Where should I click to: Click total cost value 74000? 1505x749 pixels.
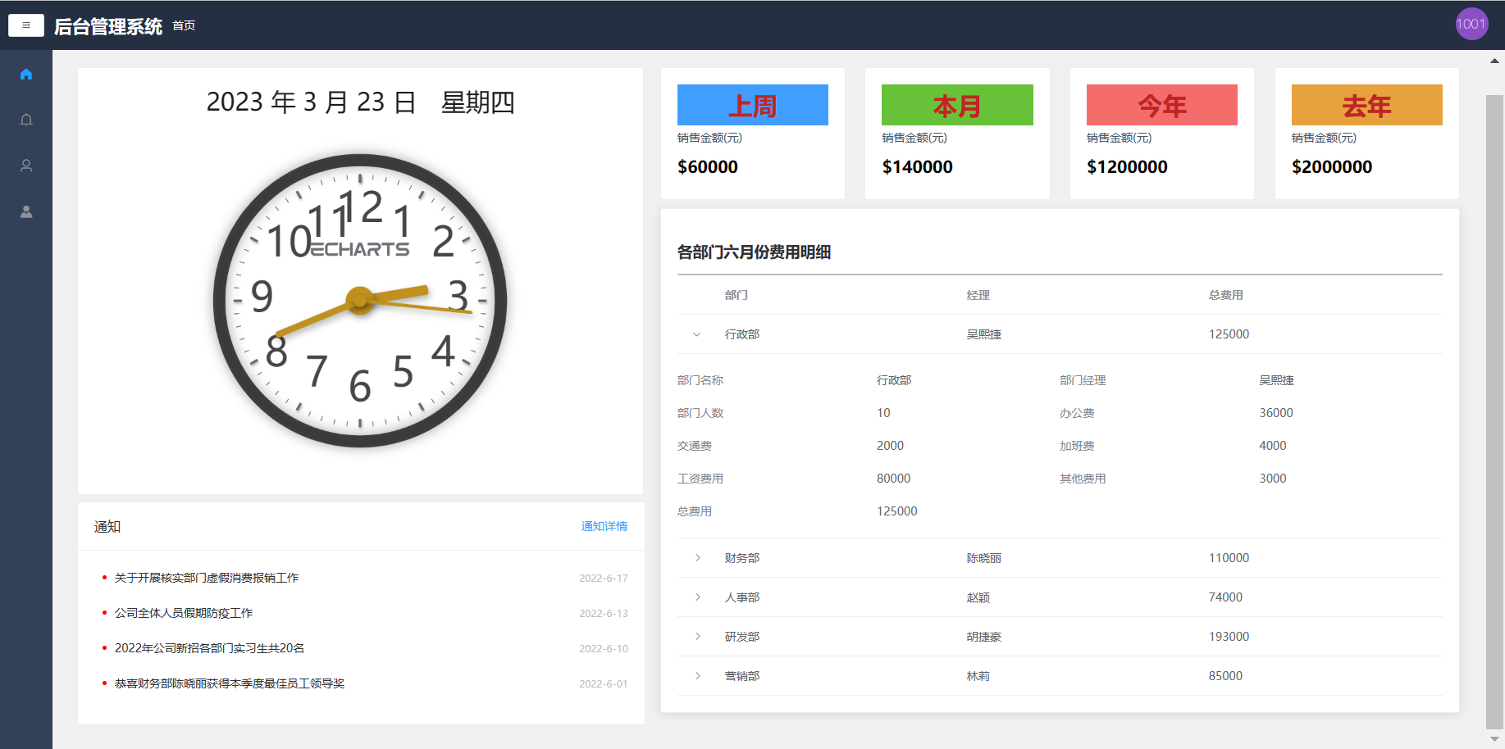(1225, 597)
